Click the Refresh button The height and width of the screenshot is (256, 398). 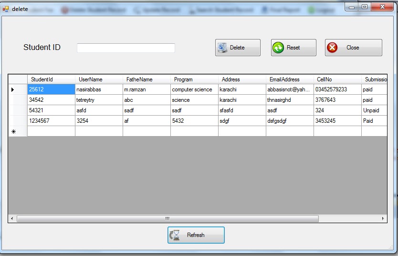pyautogui.click(x=196, y=235)
